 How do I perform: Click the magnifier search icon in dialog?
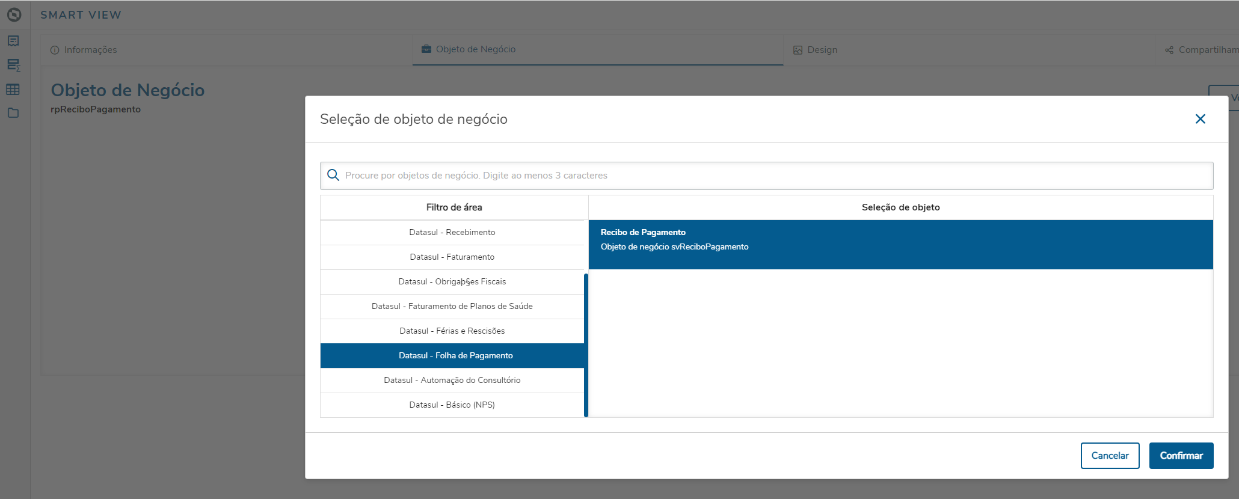(333, 176)
